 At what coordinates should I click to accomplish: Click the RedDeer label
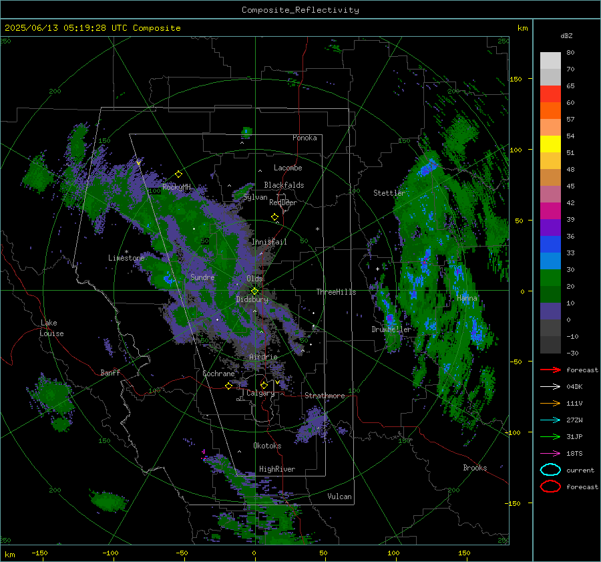tap(283, 202)
